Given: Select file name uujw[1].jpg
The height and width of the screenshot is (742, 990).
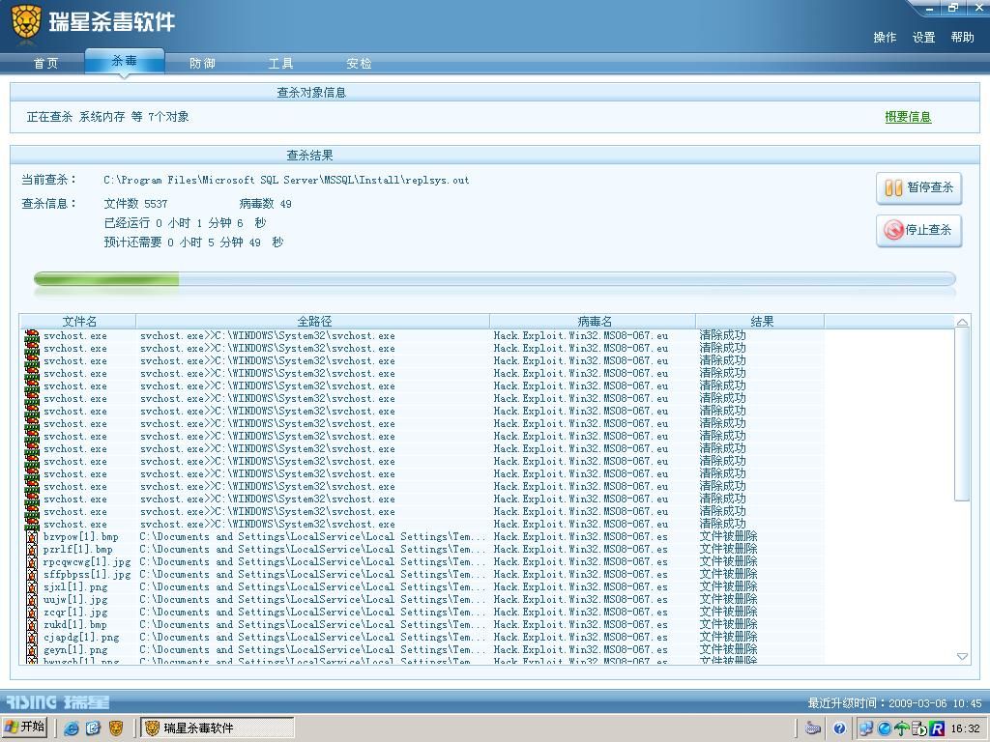Looking at the screenshot, I should (x=75, y=600).
